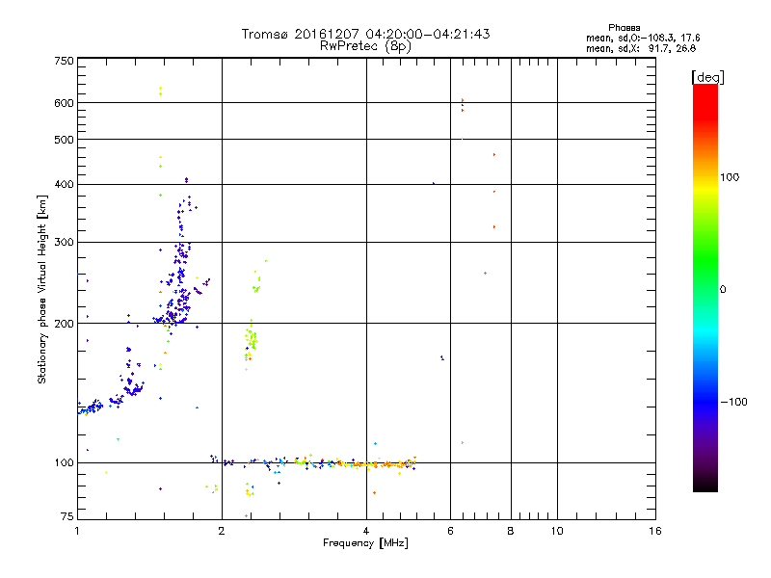Viewport: 771px width, 578px height.
Task: Click the x-axis title 'Frequency [MHz]'
Action: (365, 543)
